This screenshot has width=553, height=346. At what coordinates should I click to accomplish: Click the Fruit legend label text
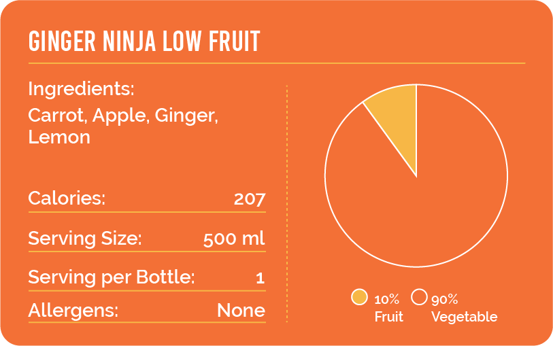coord(389,317)
